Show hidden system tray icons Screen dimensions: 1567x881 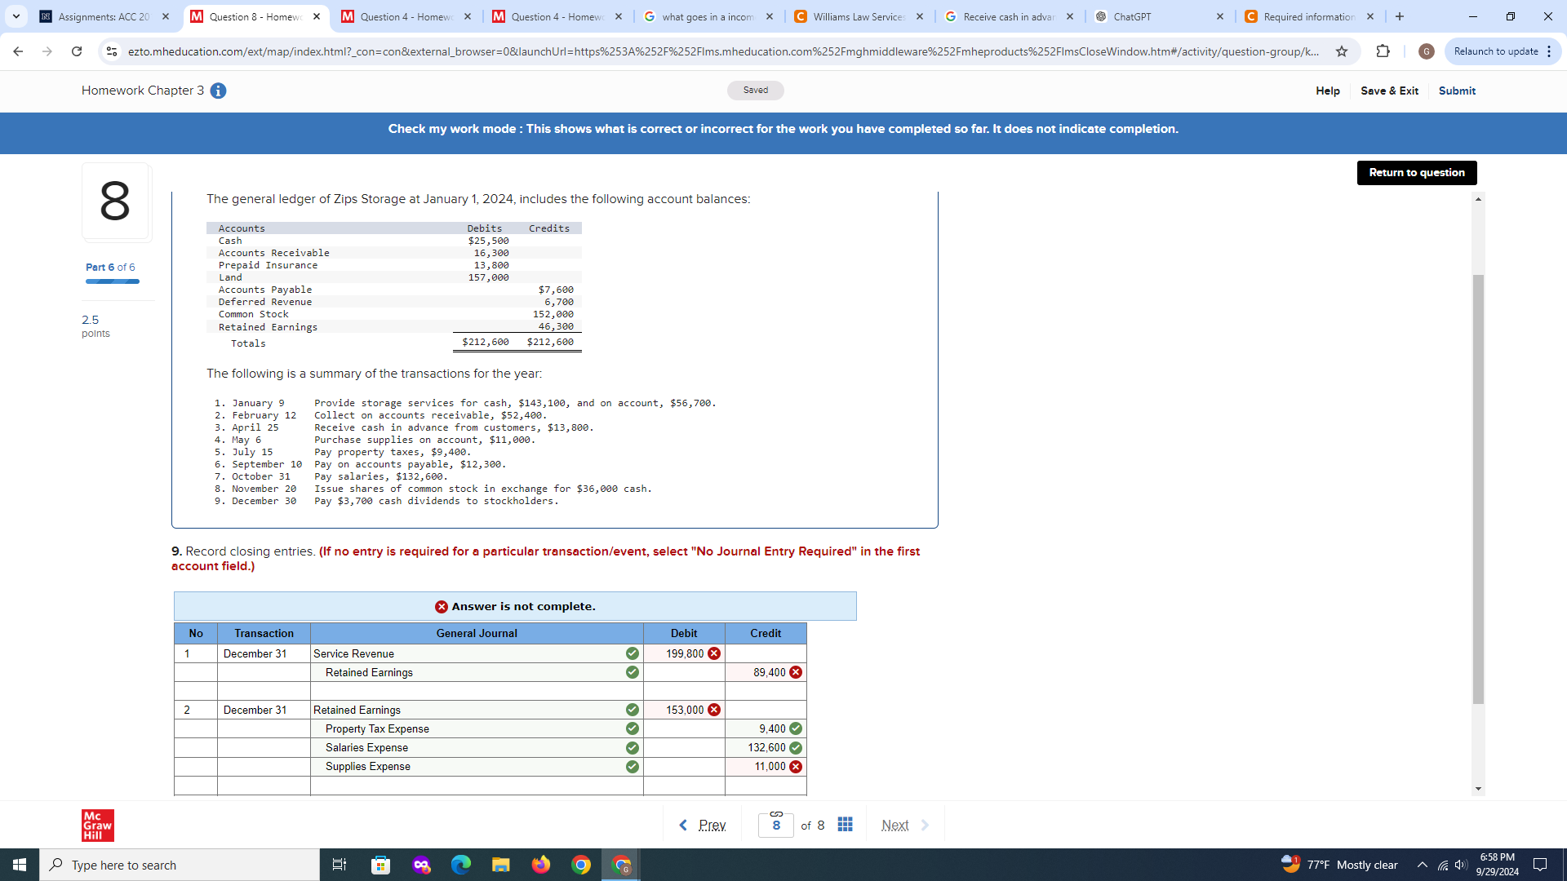pos(1423,865)
